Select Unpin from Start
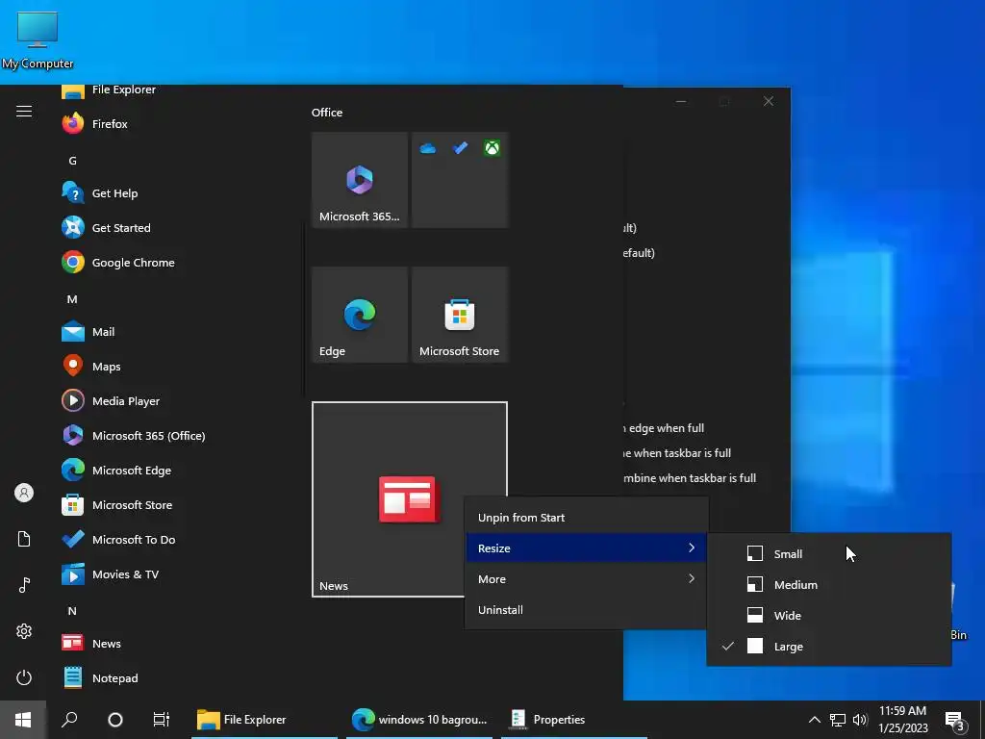 (x=586, y=517)
